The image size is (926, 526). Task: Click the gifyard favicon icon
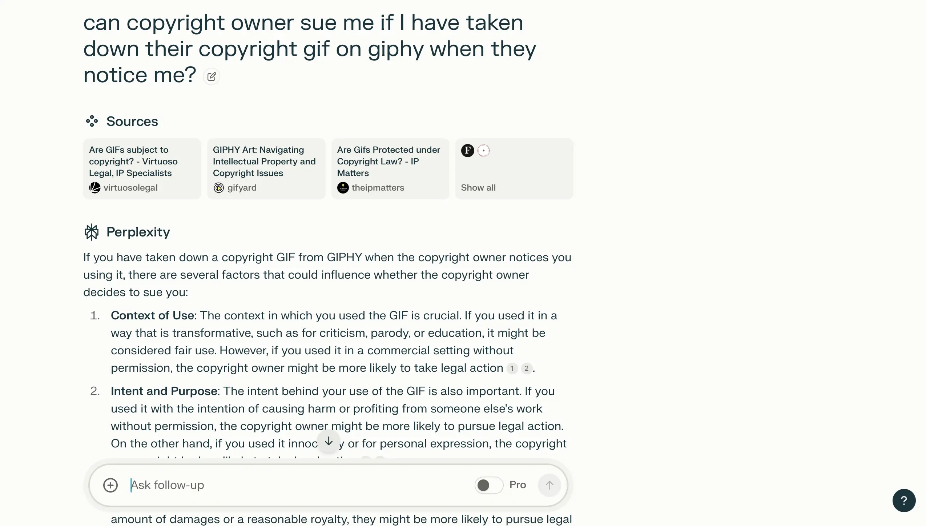tap(219, 188)
